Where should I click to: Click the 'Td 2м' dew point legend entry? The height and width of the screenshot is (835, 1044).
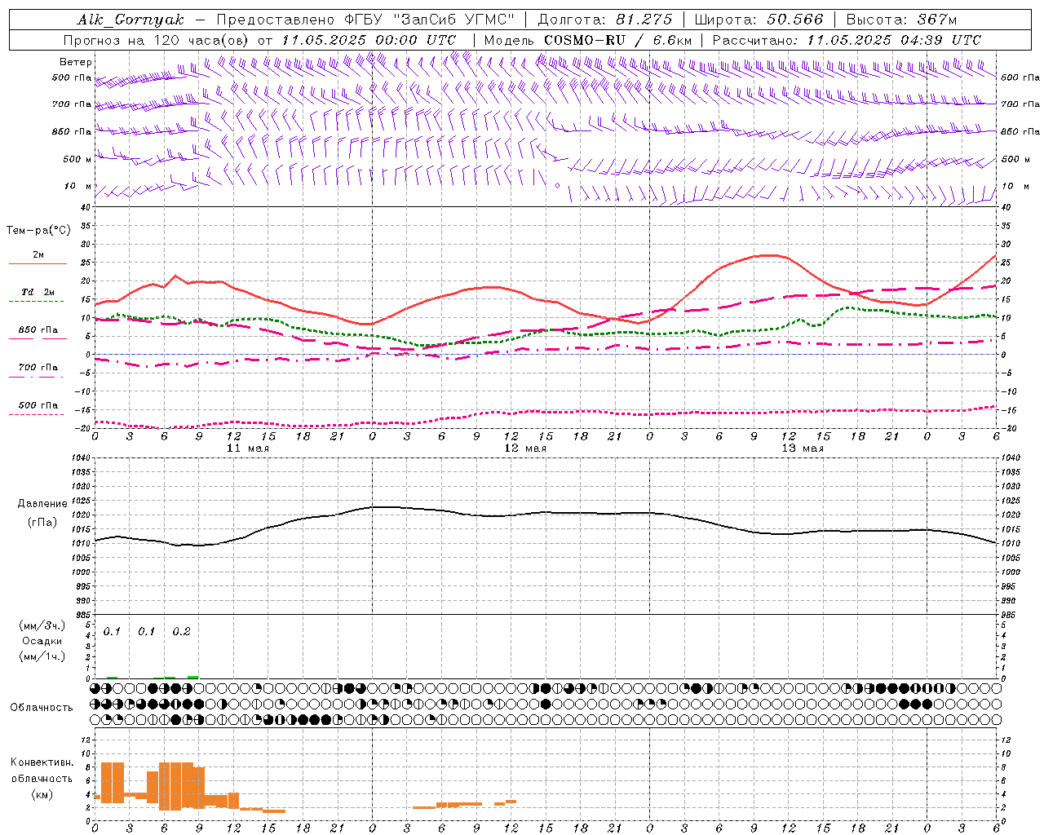click(38, 291)
